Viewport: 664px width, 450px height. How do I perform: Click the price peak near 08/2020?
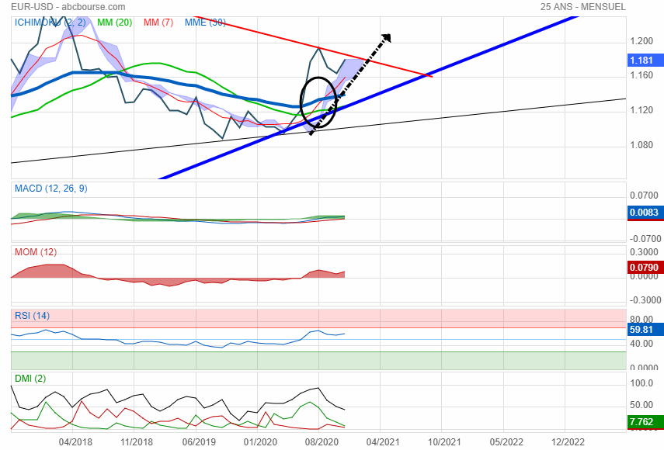pyautogui.click(x=319, y=48)
